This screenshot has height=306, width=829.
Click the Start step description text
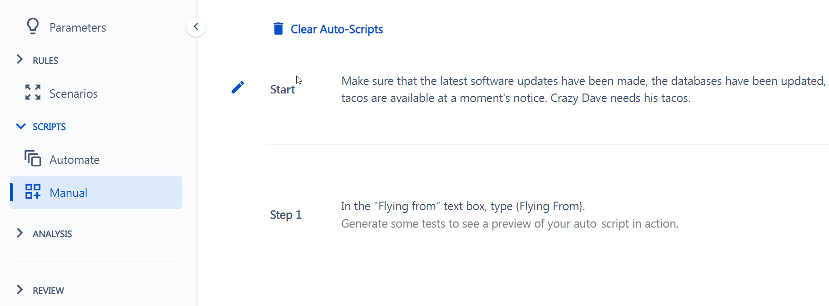[x=584, y=89]
